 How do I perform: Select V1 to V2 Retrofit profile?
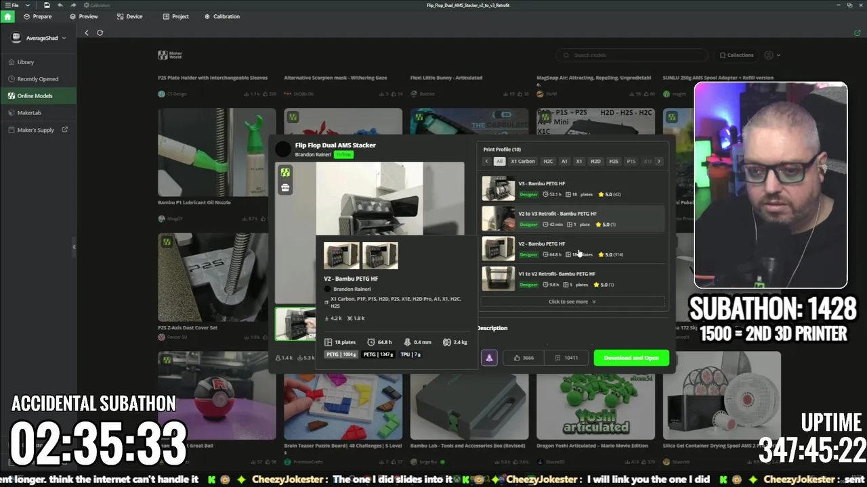(x=573, y=279)
